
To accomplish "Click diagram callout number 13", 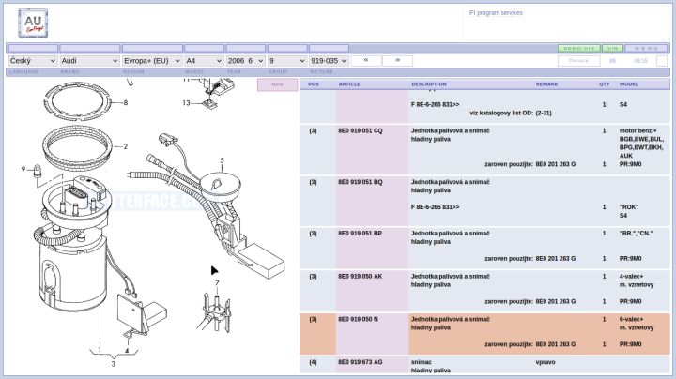I will [x=186, y=103].
